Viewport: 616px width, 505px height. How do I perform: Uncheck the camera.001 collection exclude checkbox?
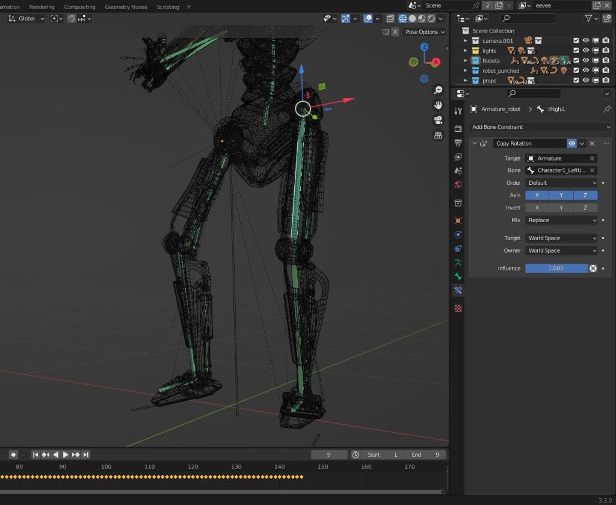[576, 40]
